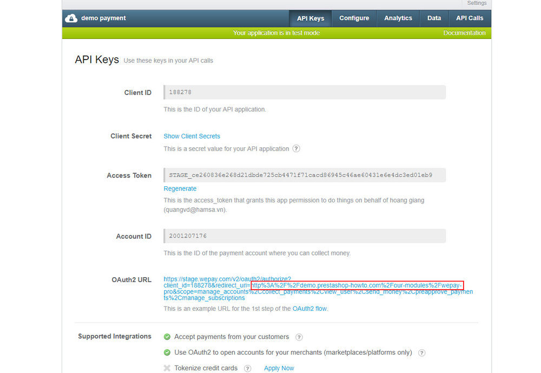Open help icon for Accept payments integration
Screen dimensions: 541x373
coord(299,337)
